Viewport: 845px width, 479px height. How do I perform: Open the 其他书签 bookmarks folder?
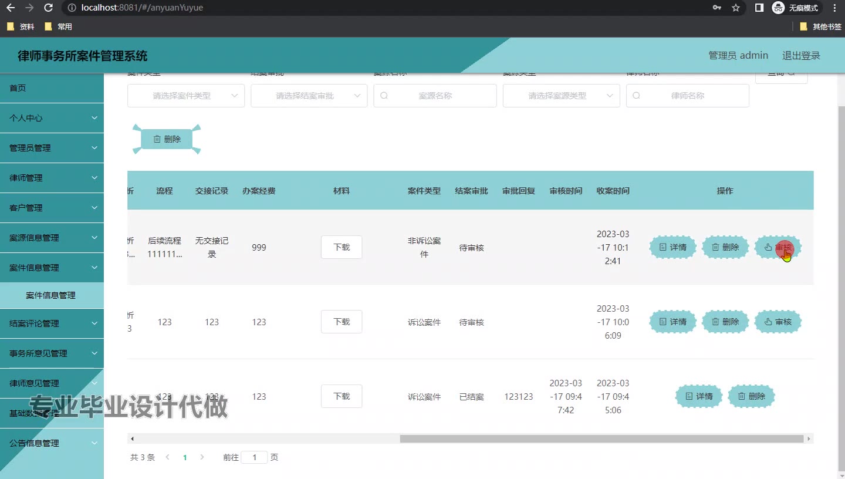[x=820, y=26]
